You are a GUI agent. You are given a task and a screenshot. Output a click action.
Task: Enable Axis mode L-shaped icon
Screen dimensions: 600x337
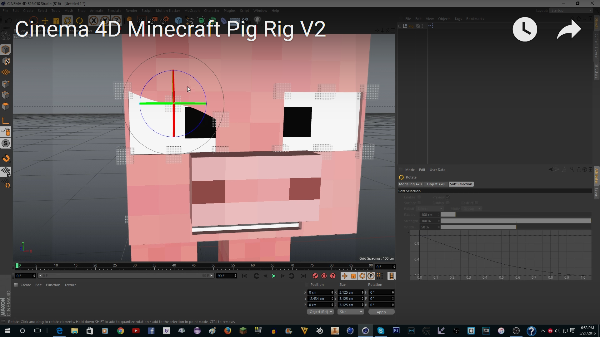point(6,120)
